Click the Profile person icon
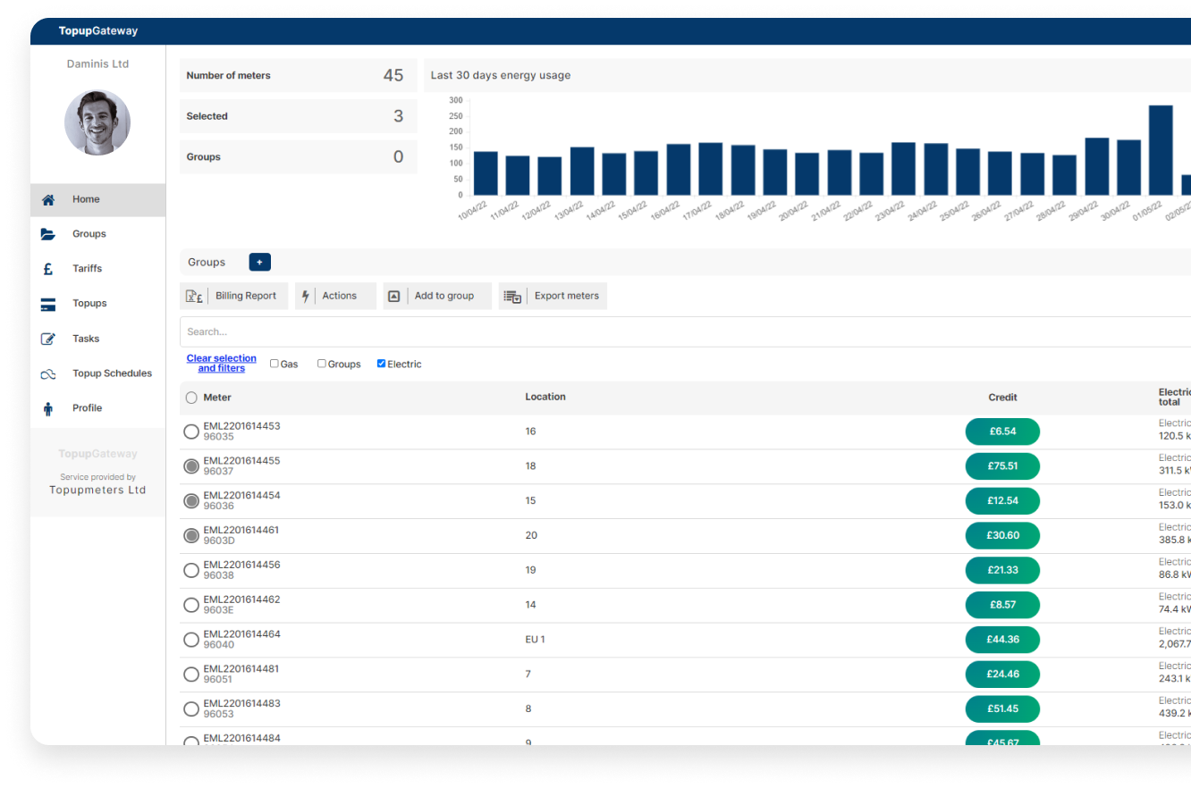Image resolution: width=1191 pixels, height=788 pixels. pyautogui.click(x=48, y=409)
